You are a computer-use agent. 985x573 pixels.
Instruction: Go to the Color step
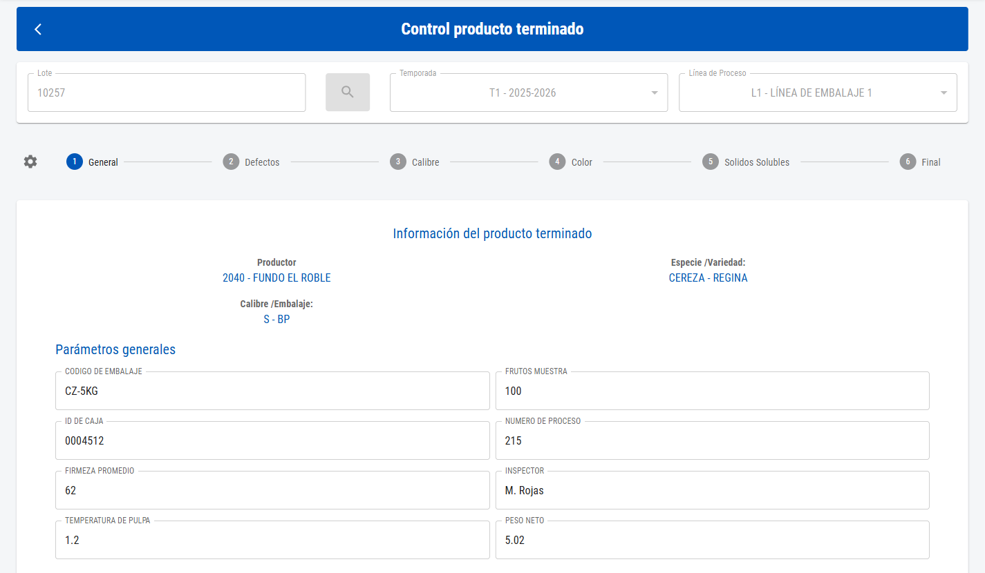coord(571,162)
